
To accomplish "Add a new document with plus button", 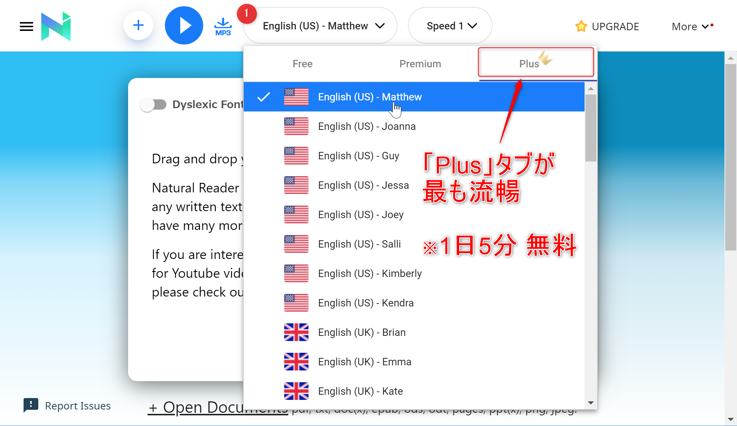I will (x=138, y=25).
